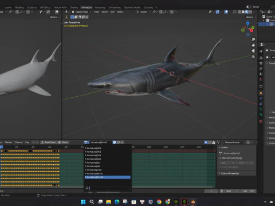Viewport: 275px width, 206px height.
Task: Select the ArmatureSwim1 action in list
Action: coord(108,173)
